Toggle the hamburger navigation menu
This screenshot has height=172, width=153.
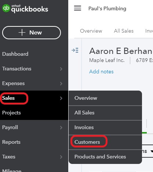point(77,8)
